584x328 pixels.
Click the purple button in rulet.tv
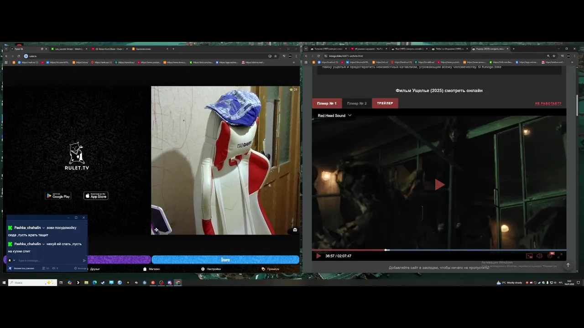(x=119, y=260)
